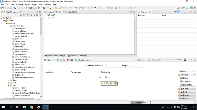The image size is (197, 110).
Task: Click the heap memory status bar
Action: click(x=140, y=102)
